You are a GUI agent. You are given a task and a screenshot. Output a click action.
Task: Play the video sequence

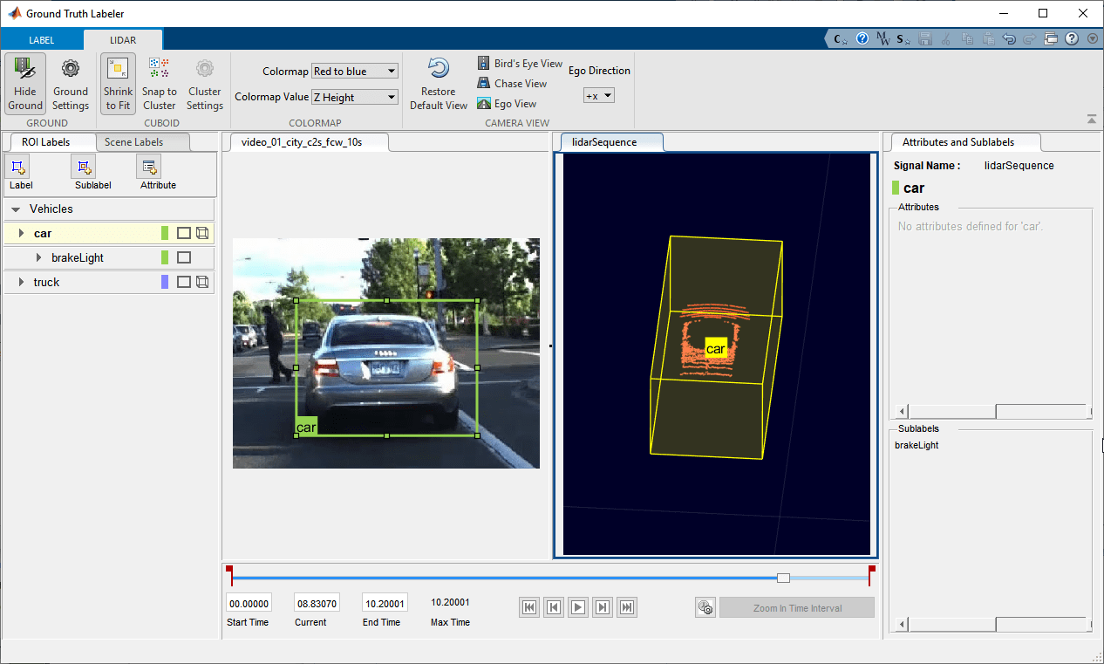pos(577,607)
